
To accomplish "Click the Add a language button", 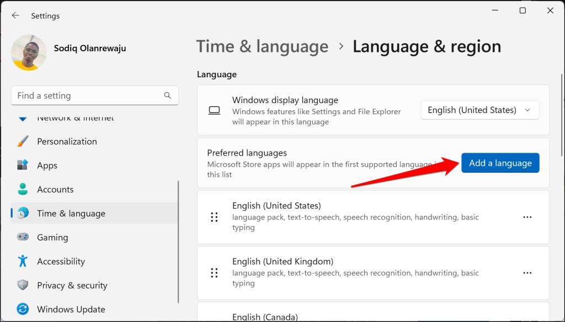I will 500,163.
